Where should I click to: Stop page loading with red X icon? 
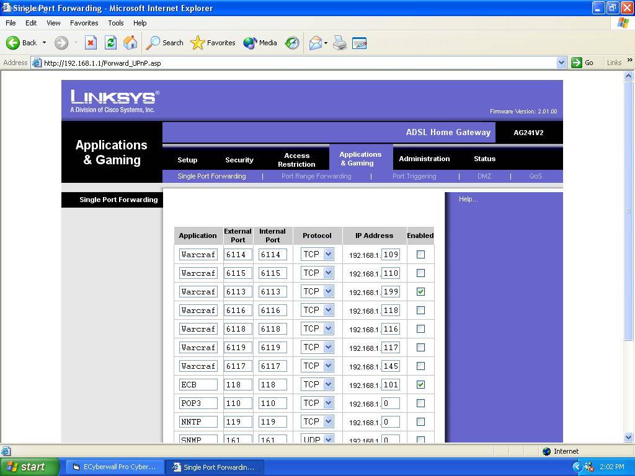[x=91, y=43]
